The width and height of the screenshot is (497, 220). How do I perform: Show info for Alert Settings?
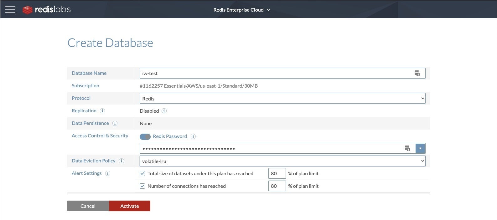pyautogui.click(x=108, y=173)
